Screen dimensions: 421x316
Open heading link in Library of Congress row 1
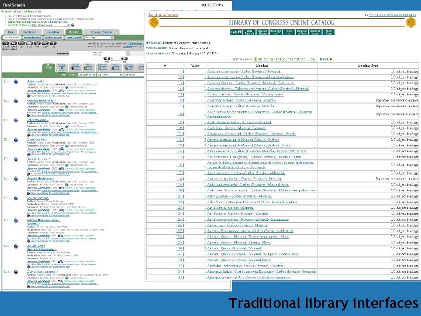244,71
